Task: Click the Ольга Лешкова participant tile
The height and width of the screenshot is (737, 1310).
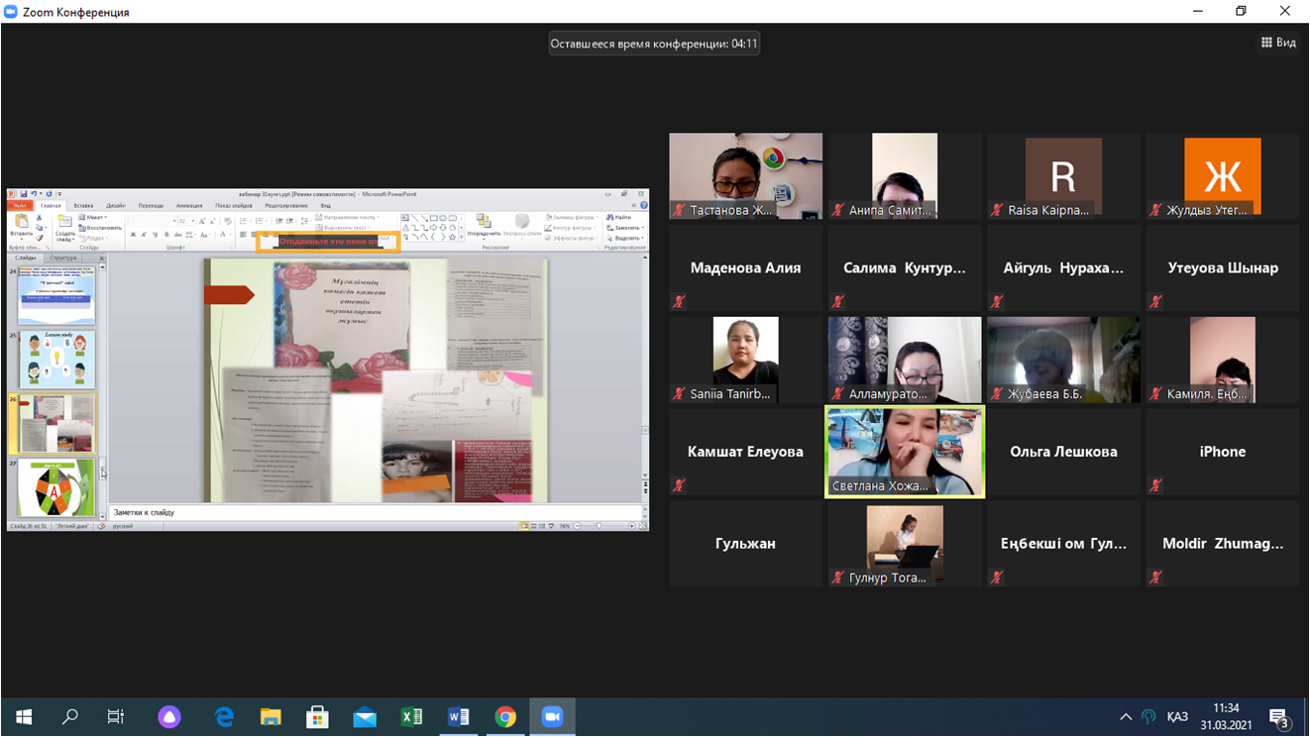Action: pos(1063,452)
